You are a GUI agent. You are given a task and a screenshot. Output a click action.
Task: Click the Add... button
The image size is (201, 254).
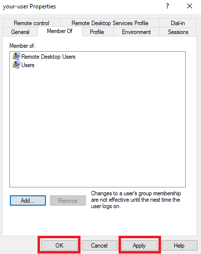(28, 201)
